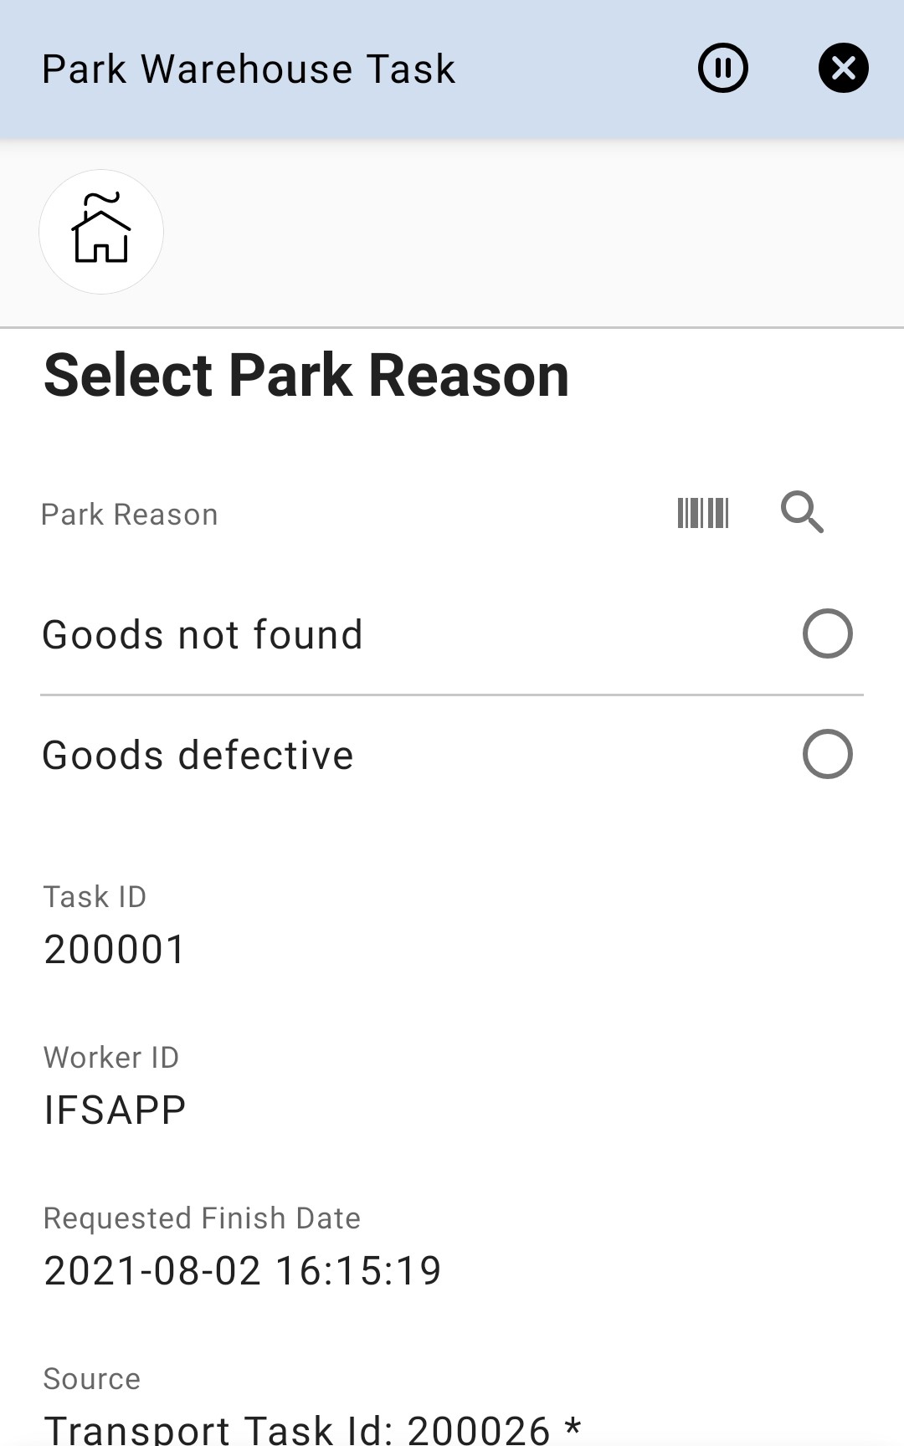Click the 2021-08-02 16:15:19 finish date

point(242,1271)
